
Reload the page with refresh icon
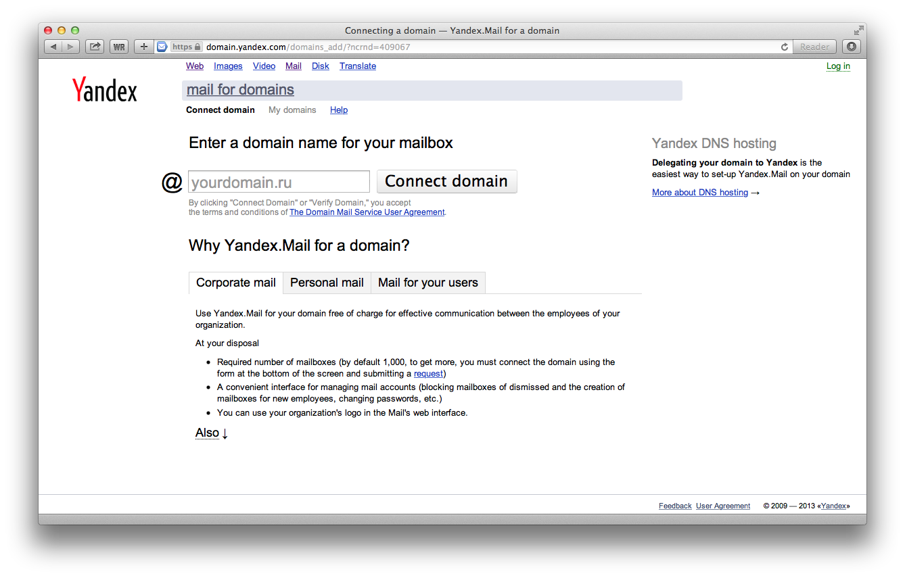click(785, 47)
